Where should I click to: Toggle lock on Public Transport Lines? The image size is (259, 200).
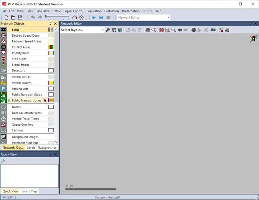click(9, 101)
